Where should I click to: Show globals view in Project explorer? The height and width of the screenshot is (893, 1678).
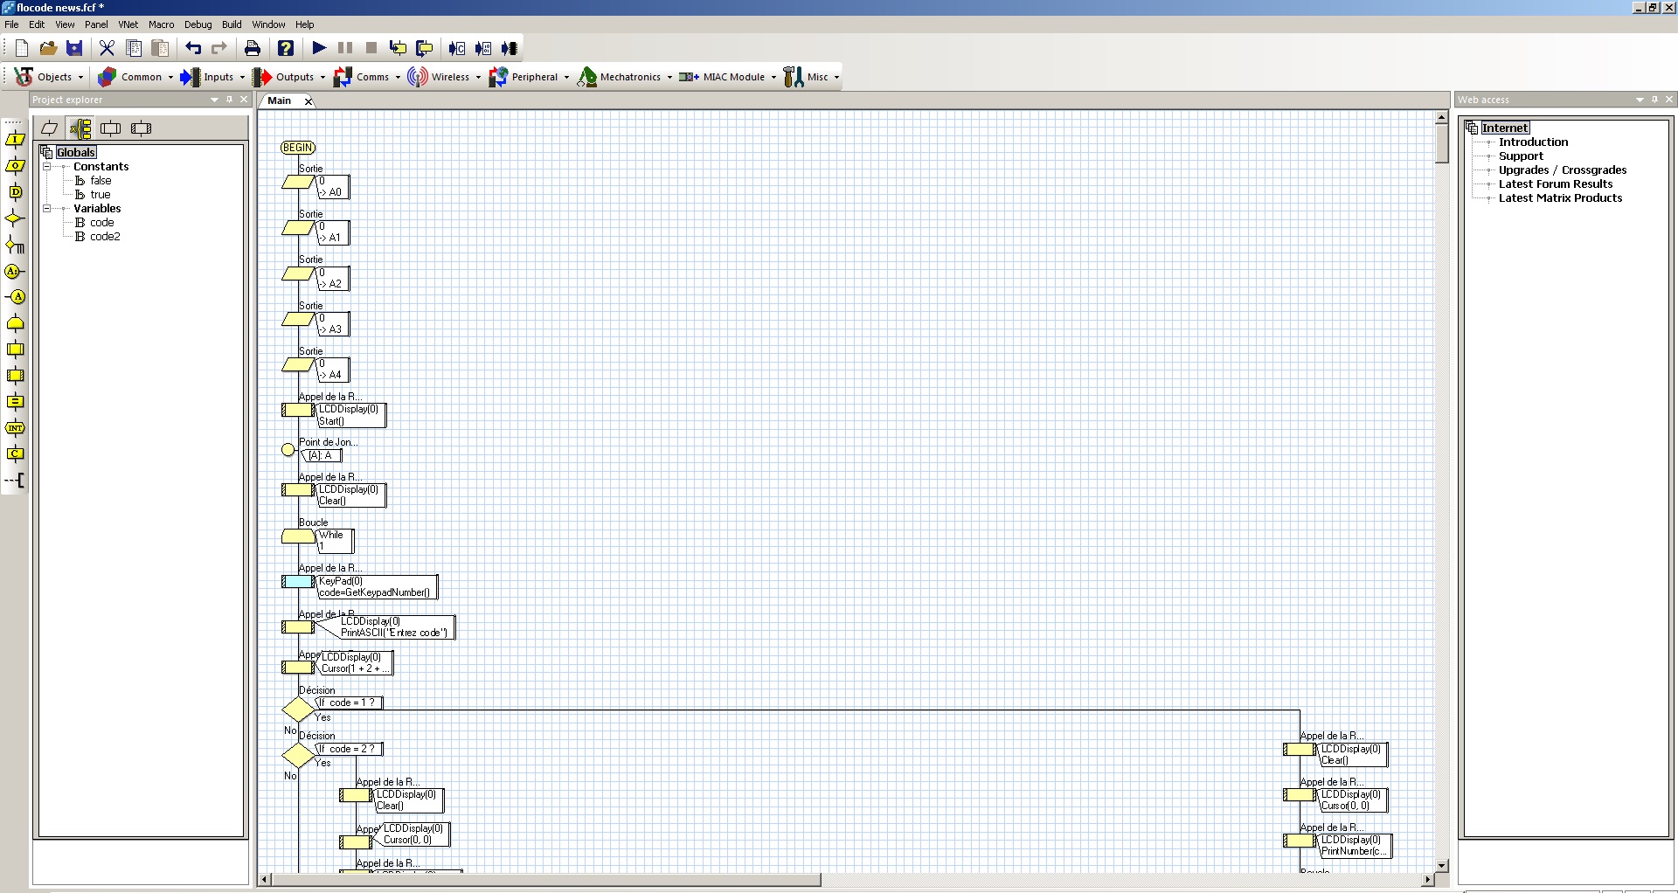[80, 128]
